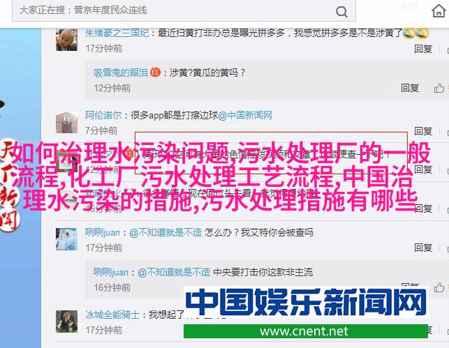Open 咧咧juan's avatar picture
The image size is (449, 348).
click(66, 239)
